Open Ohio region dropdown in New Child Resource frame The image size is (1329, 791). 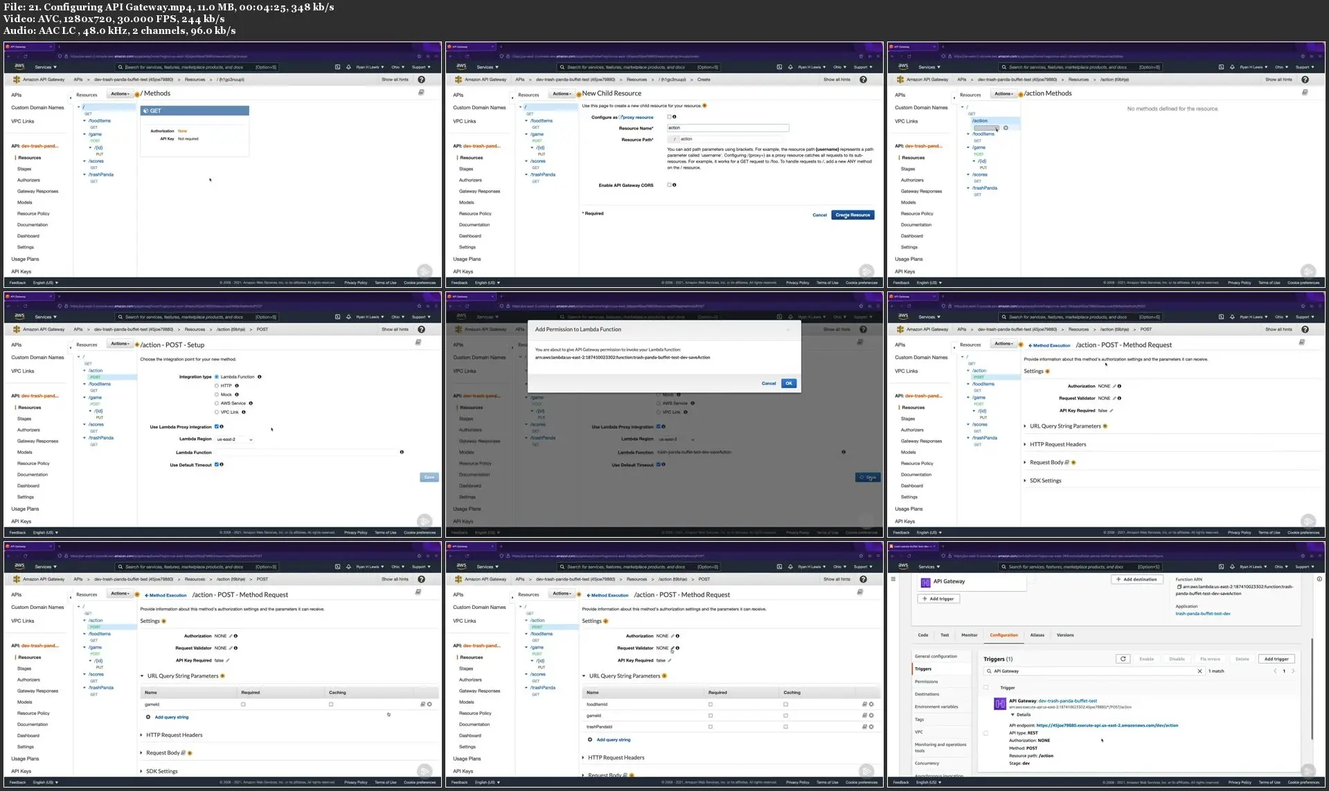pos(839,67)
